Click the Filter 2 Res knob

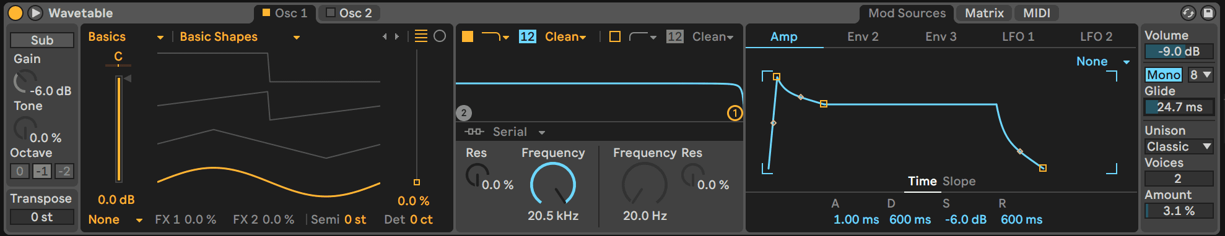pyautogui.click(x=692, y=175)
